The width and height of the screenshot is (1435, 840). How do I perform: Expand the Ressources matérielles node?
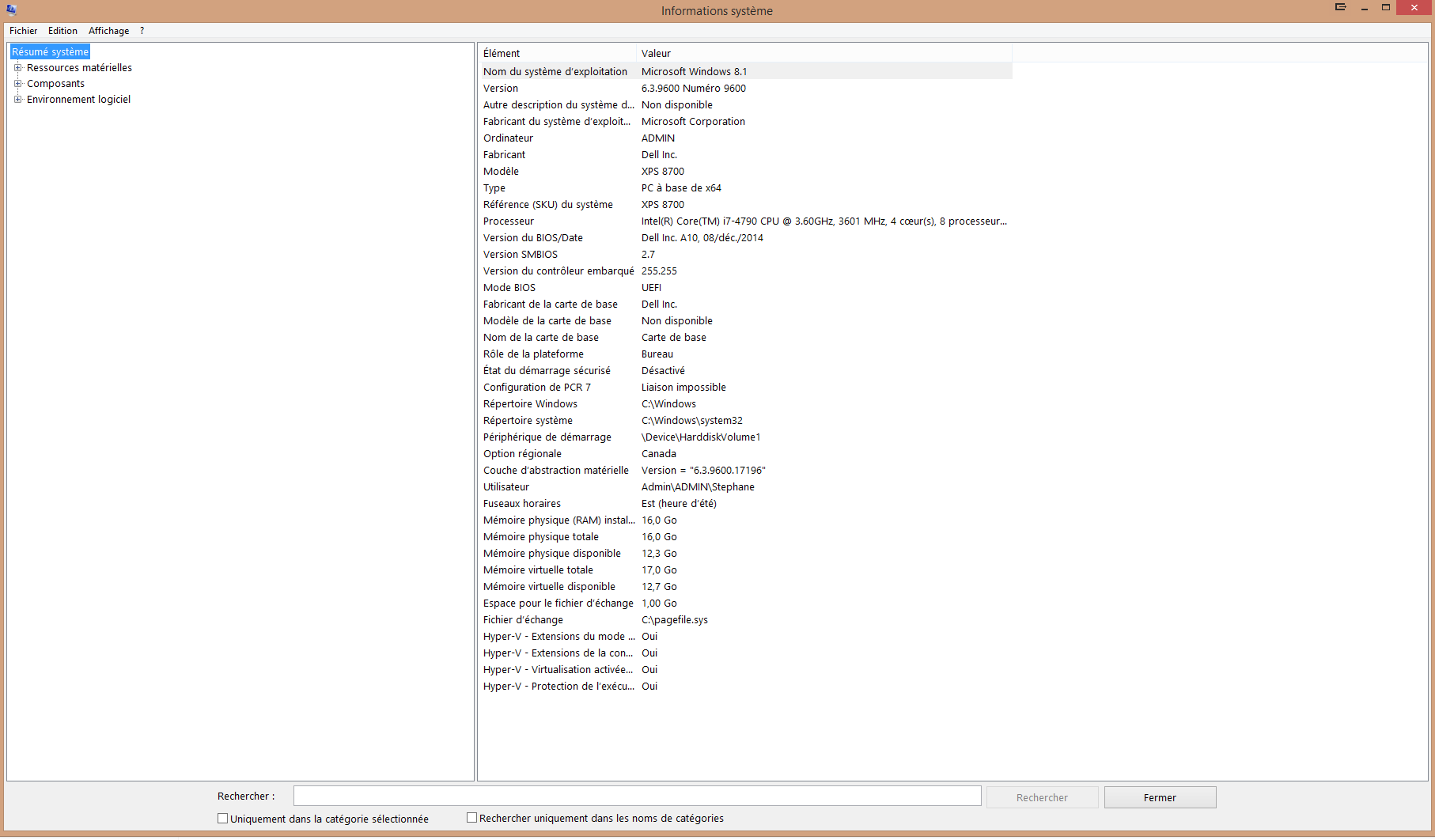click(17, 68)
